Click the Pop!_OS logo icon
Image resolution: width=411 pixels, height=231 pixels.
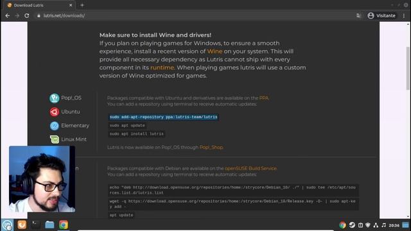[54, 98]
